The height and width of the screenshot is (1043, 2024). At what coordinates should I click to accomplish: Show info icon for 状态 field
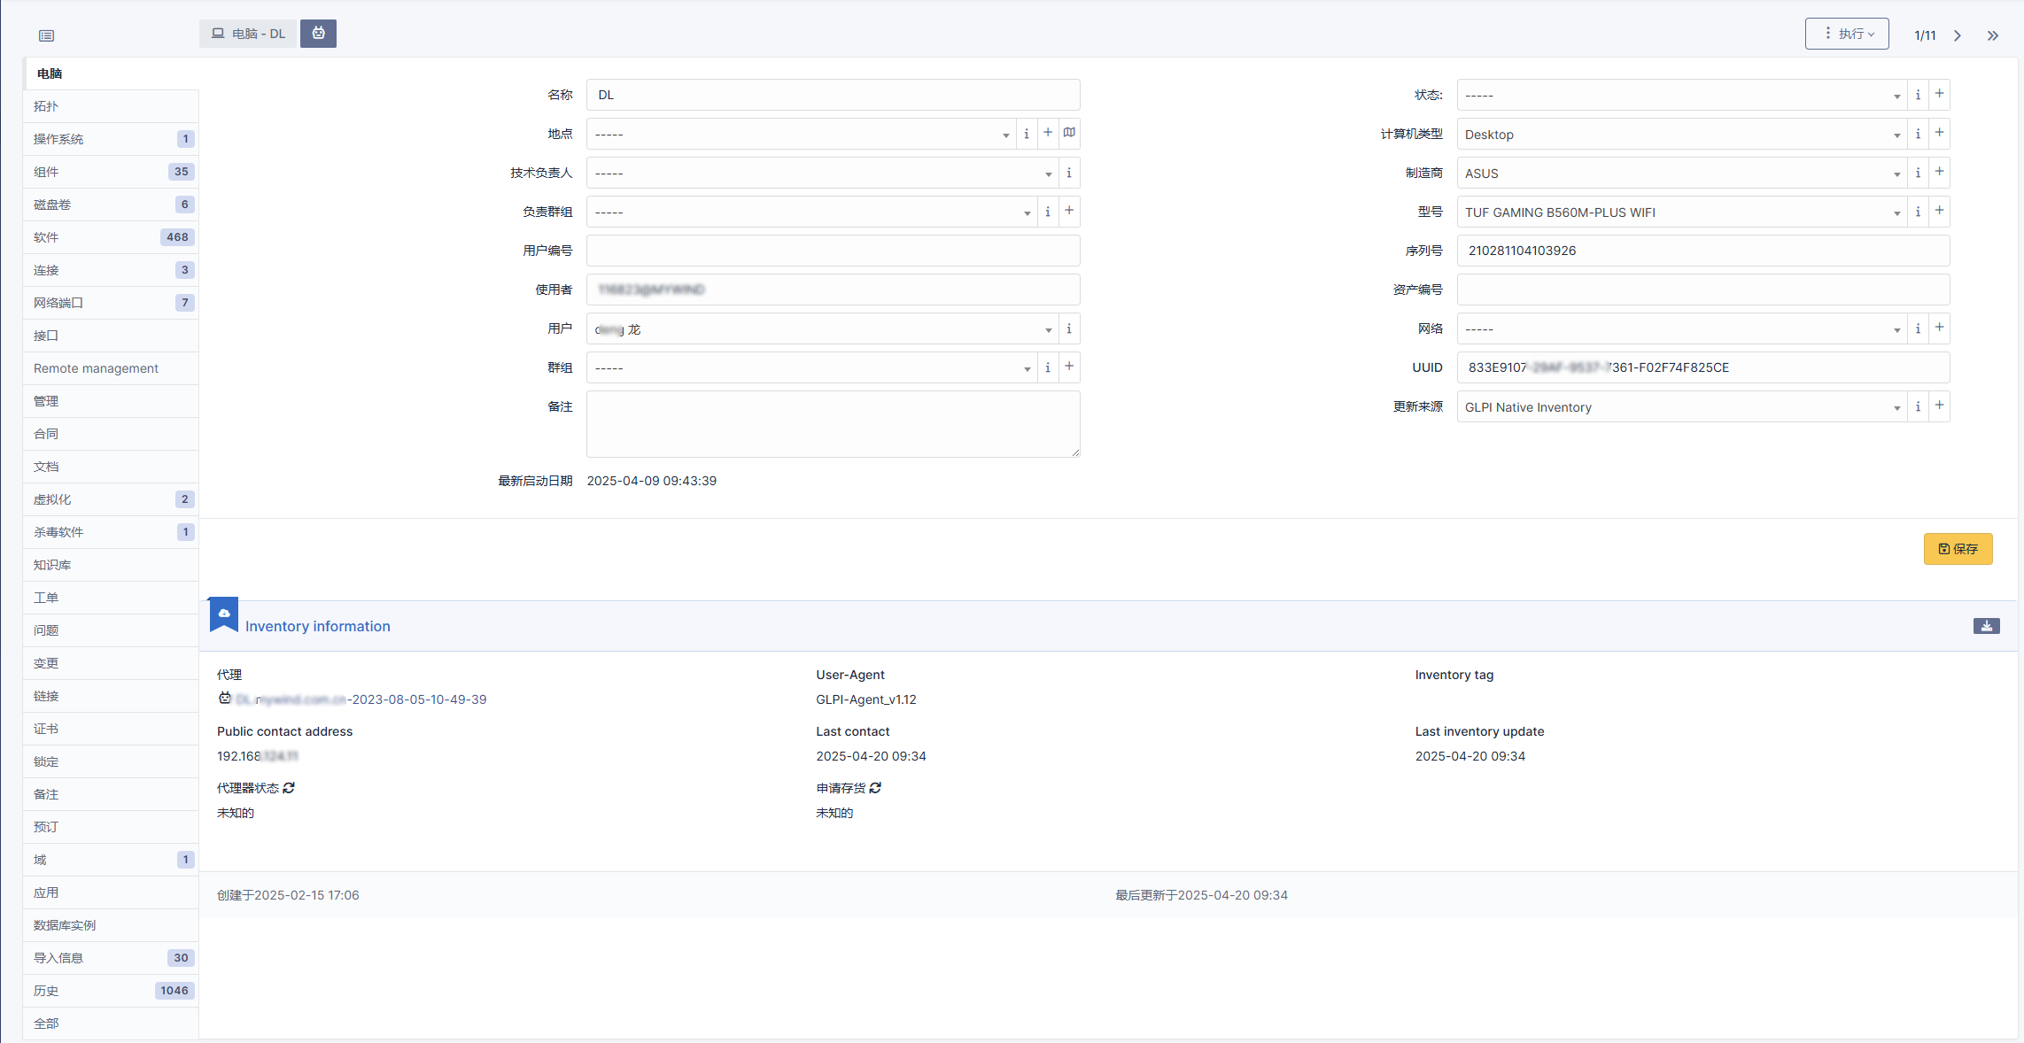coord(1919,95)
